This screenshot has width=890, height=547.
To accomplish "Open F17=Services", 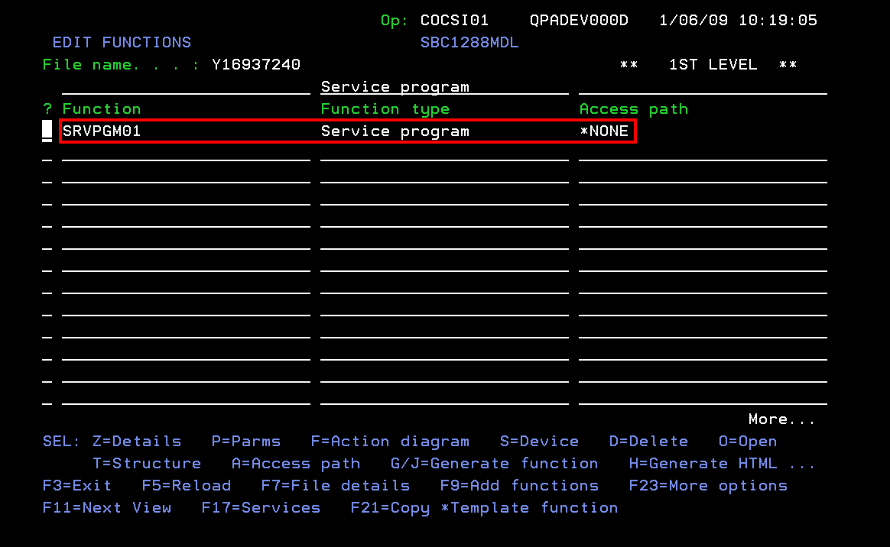I will 261,508.
